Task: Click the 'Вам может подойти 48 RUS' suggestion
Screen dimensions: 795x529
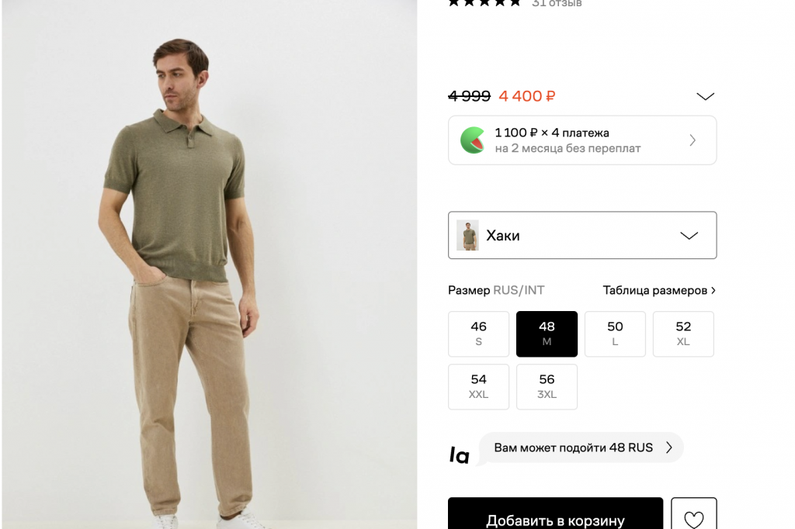Action: (573, 448)
